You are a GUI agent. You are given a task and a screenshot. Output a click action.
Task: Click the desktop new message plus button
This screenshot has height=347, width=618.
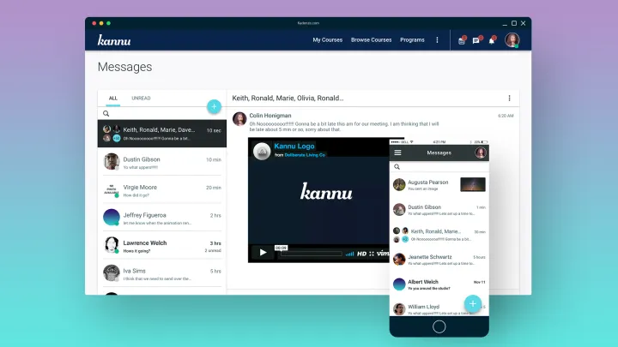[214, 106]
